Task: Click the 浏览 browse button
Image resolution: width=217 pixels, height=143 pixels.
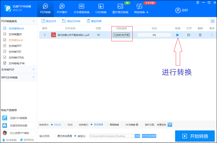Action: coord(137,136)
